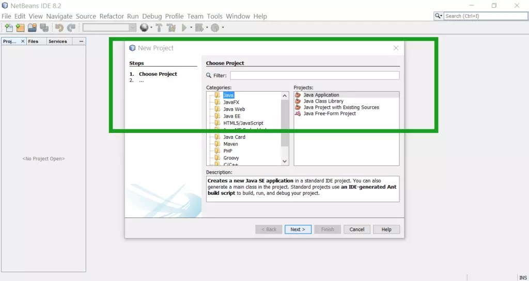529x281 pixels.
Task: Open the View menu
Action: click(x=36, y=16)
